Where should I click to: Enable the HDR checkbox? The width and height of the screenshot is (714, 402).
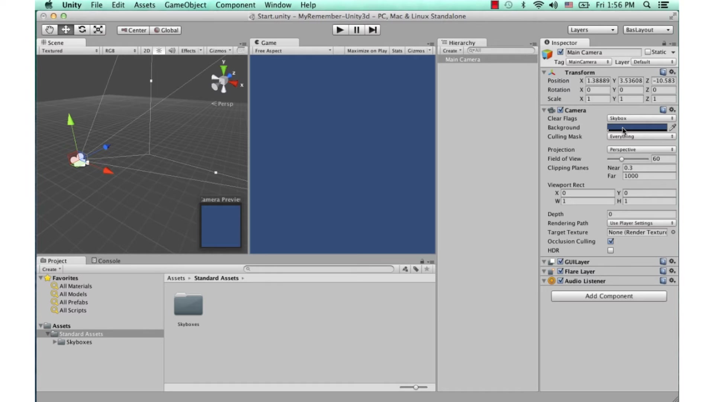tap(611, 251)
